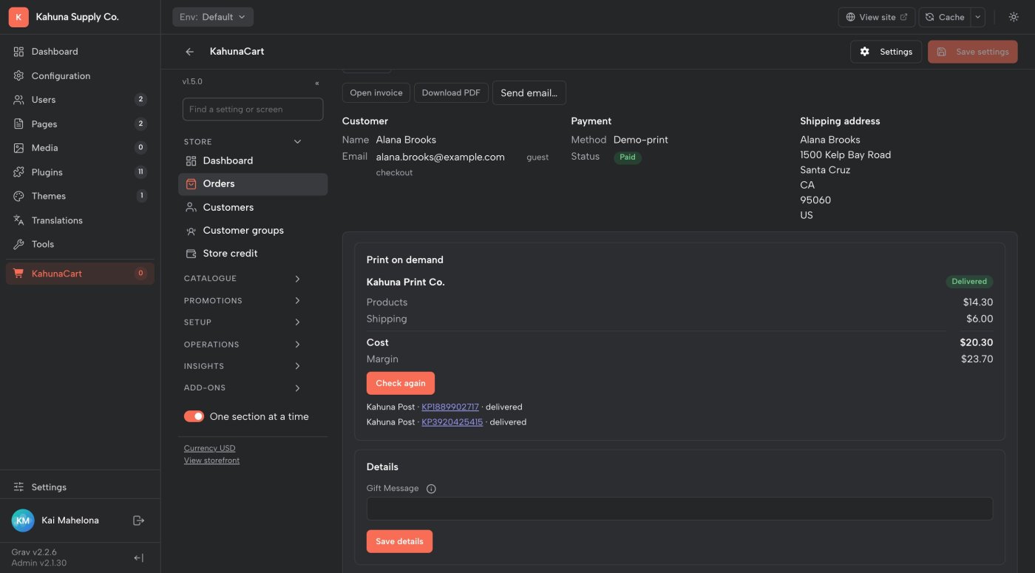Collapse the KahunaCart settings panel double-chevron

click(317, 84)
